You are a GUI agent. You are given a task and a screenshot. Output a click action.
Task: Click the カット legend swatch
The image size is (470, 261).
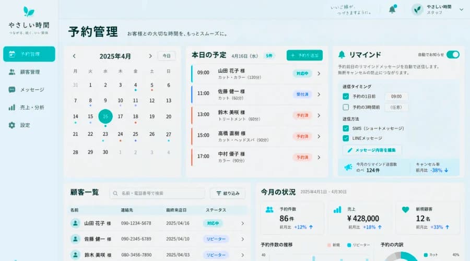point(426,255)
